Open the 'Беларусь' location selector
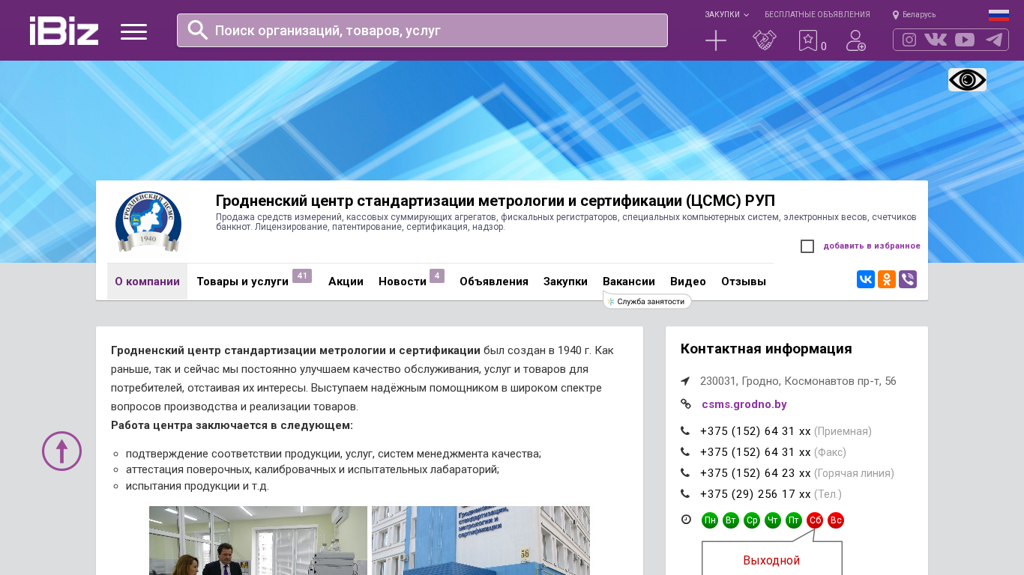Viewport: 1024px width, 575px height. coord(915,14)
